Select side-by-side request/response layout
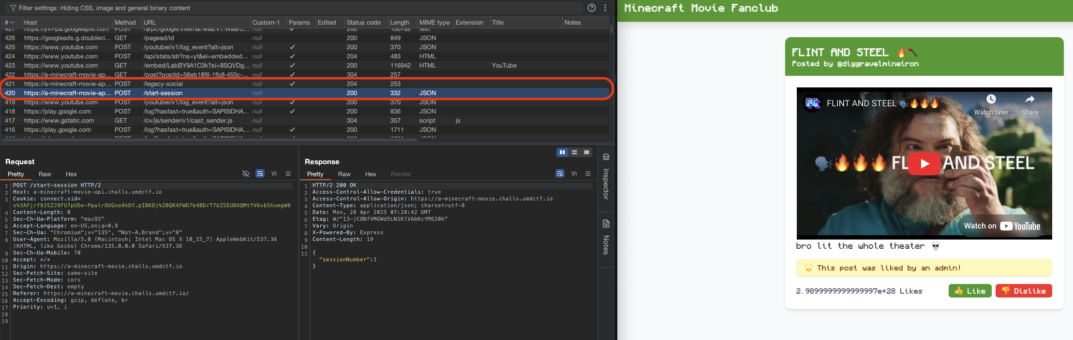Image resolution: width=1073 pixels, height=340 pixels. point(562,152)
